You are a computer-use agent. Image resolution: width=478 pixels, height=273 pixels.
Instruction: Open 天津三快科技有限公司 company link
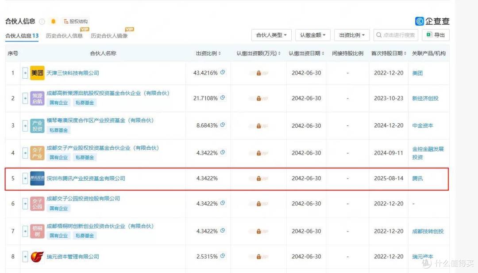(73, 73)
